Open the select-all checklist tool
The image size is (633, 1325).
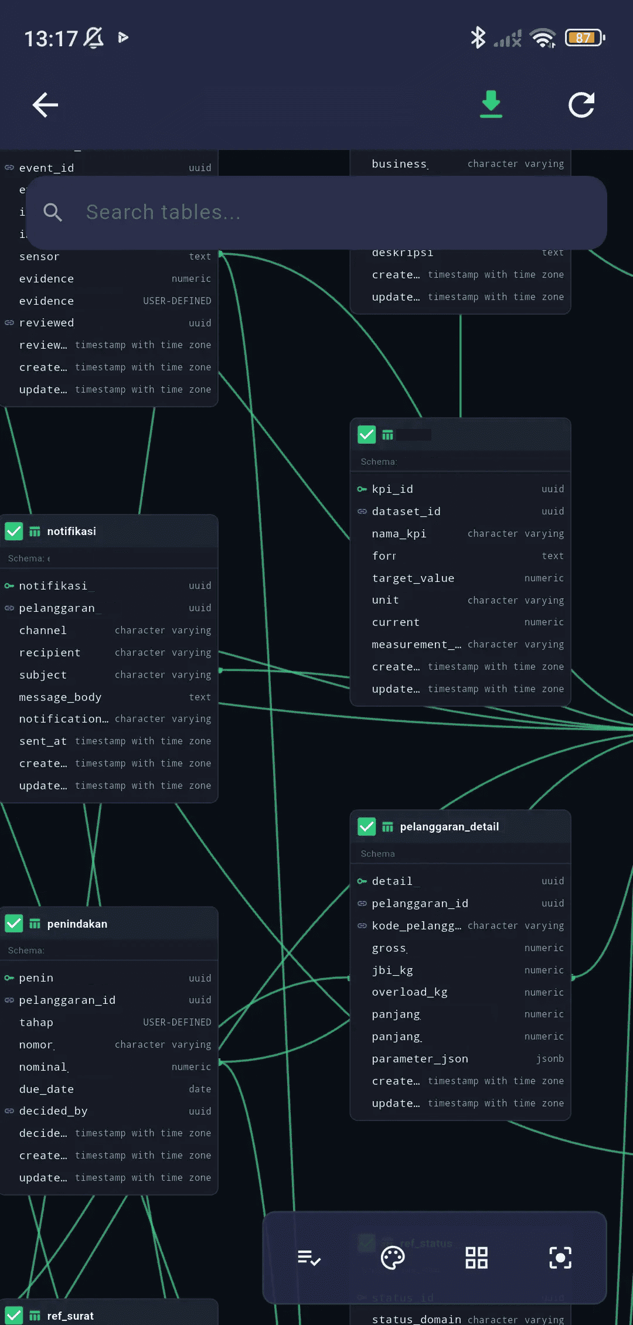tap(309, 1258)
